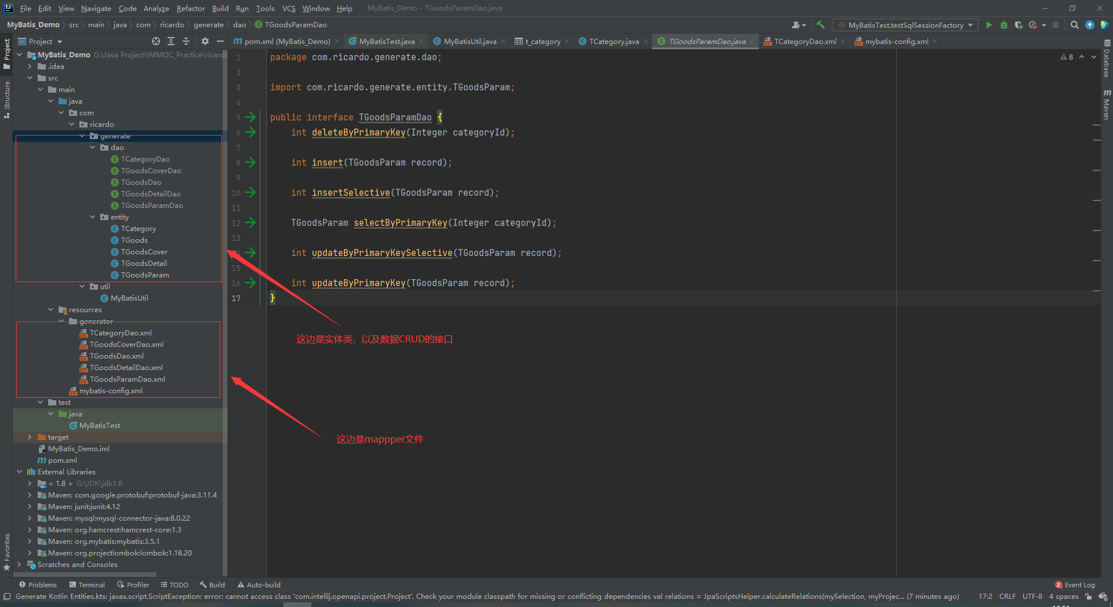This screenshot has width=1113, height=607.
Task: Open the Problems tool window
Action: [x=38, y=585]
